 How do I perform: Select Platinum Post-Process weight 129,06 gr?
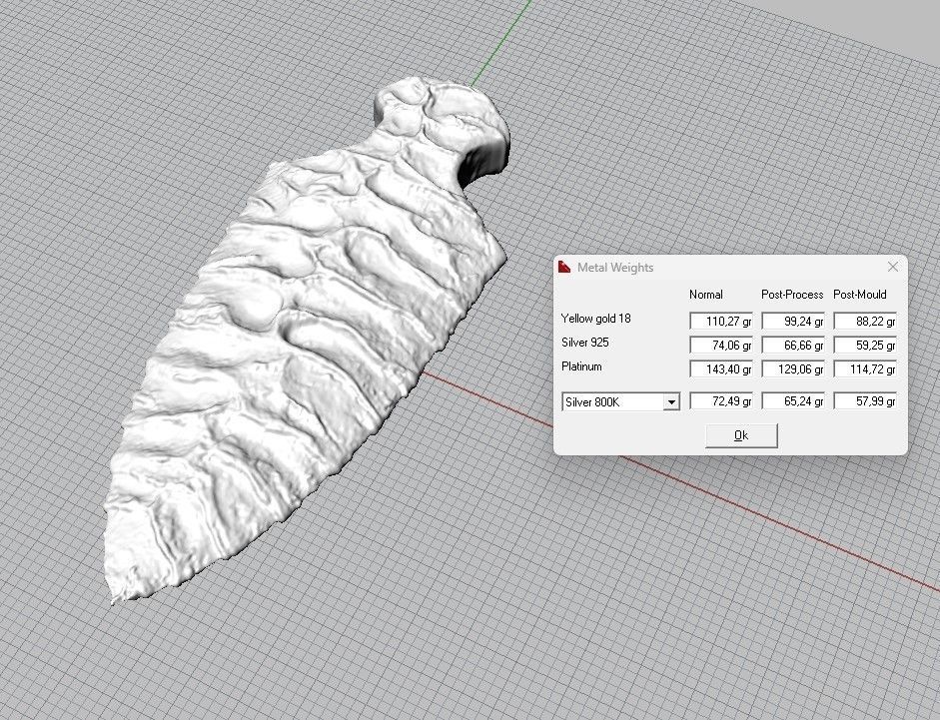[793, 369]
